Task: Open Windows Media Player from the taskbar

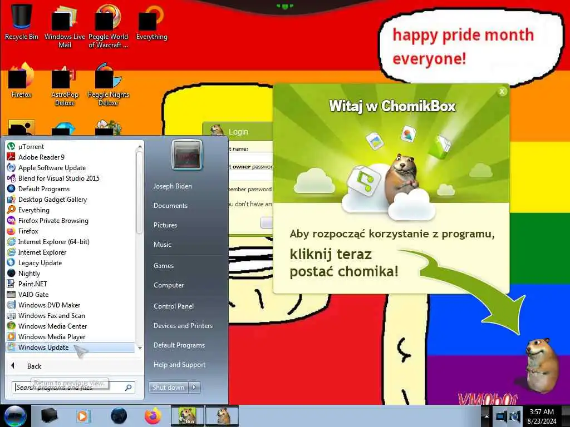Action: point(83,416)
